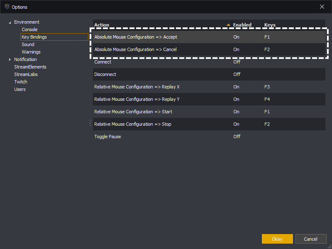Open StreamElements settings
The image size is (332, 249).
tap(30, 67)
